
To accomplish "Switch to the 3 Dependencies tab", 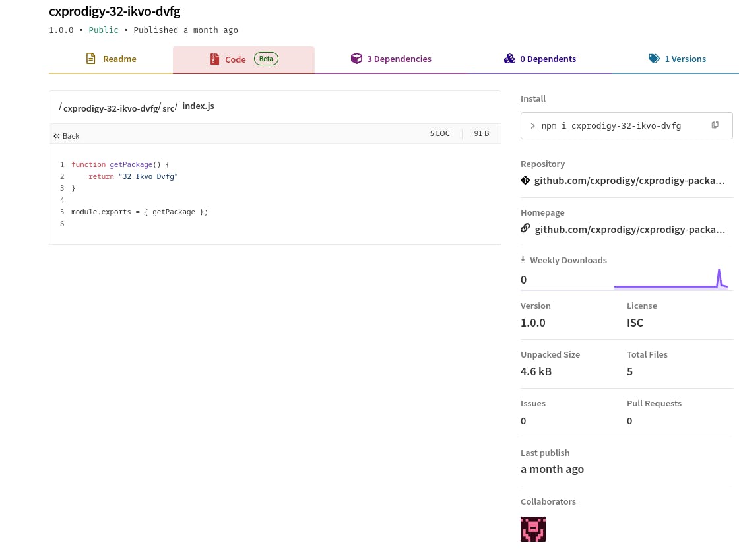I will click(x=399, y=59).
